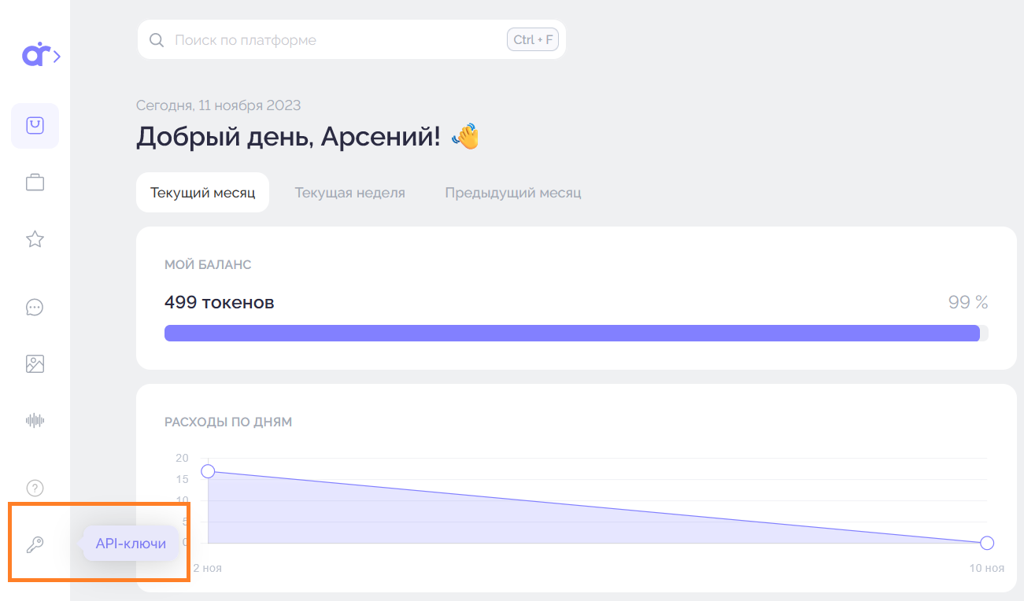
Task: Click the "20" y-axis label on chart
Action: [182, 458]
